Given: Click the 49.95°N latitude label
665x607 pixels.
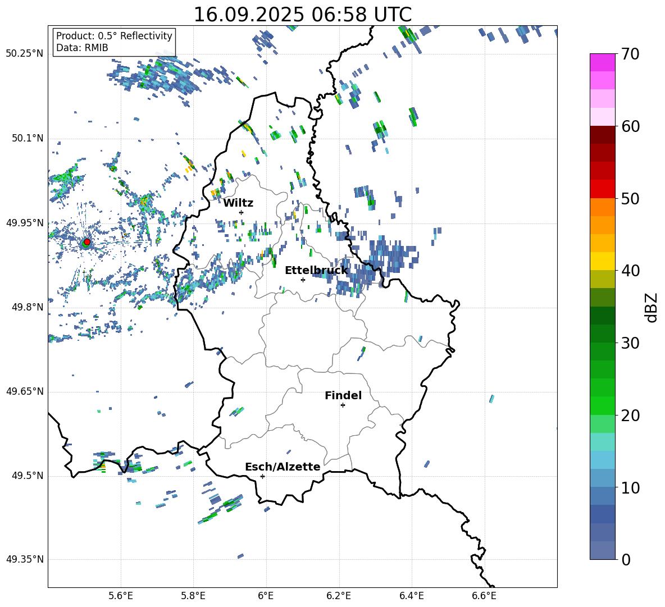Looking at the screenshot, I should pyautogui.click(x=25, y=223).
